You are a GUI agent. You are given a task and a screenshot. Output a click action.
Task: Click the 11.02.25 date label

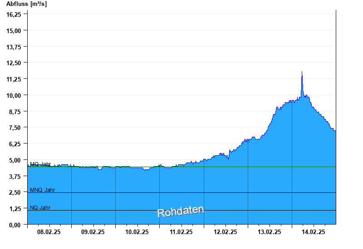181,232
